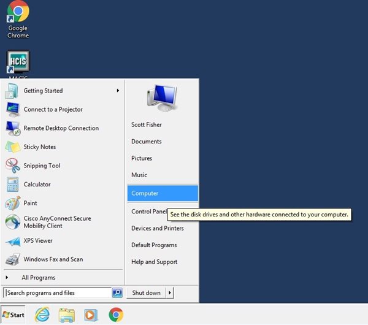Image resolution: width=368 pixels, height=325 pixels.
Task: Open File Explorer folder on taskbar
Action: click(x=66, y=315)
